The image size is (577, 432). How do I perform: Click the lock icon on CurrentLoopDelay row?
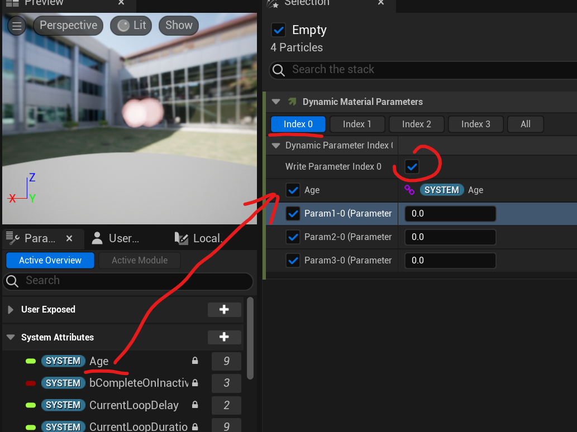(x=195, y=405)
